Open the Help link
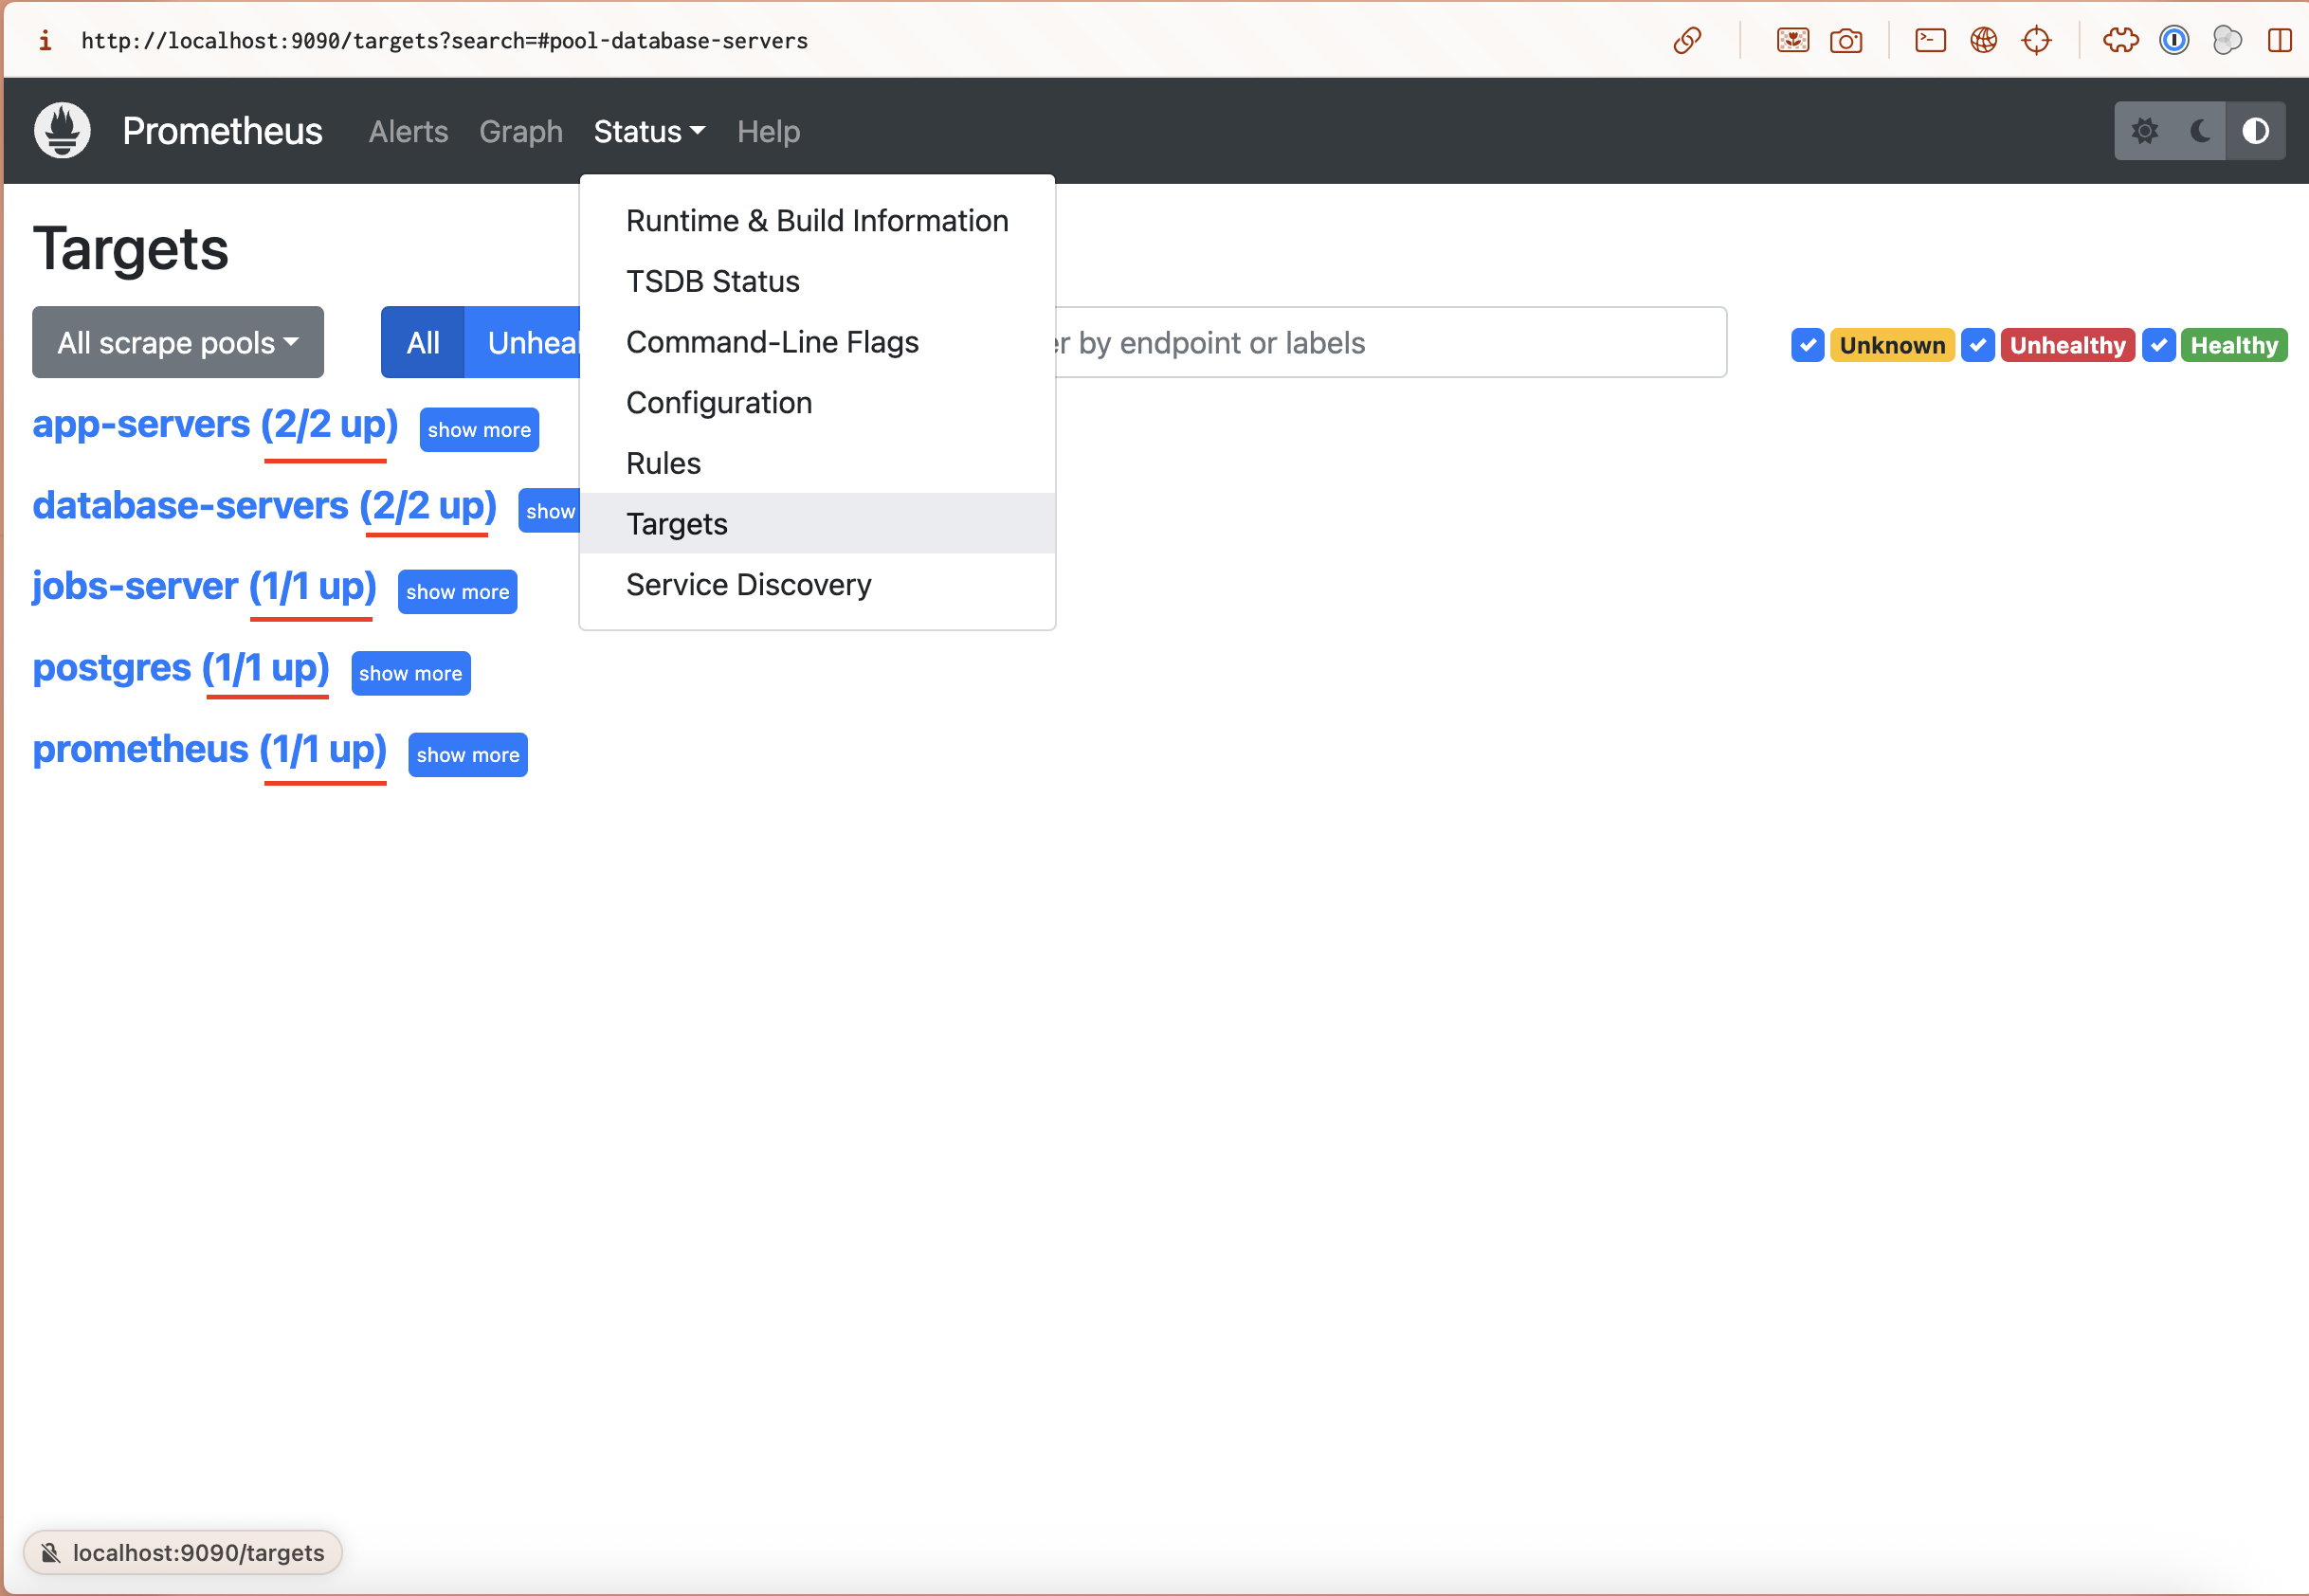Image resolution: width=2309 pixels, height=1596 pixels. tap(768, 132)
